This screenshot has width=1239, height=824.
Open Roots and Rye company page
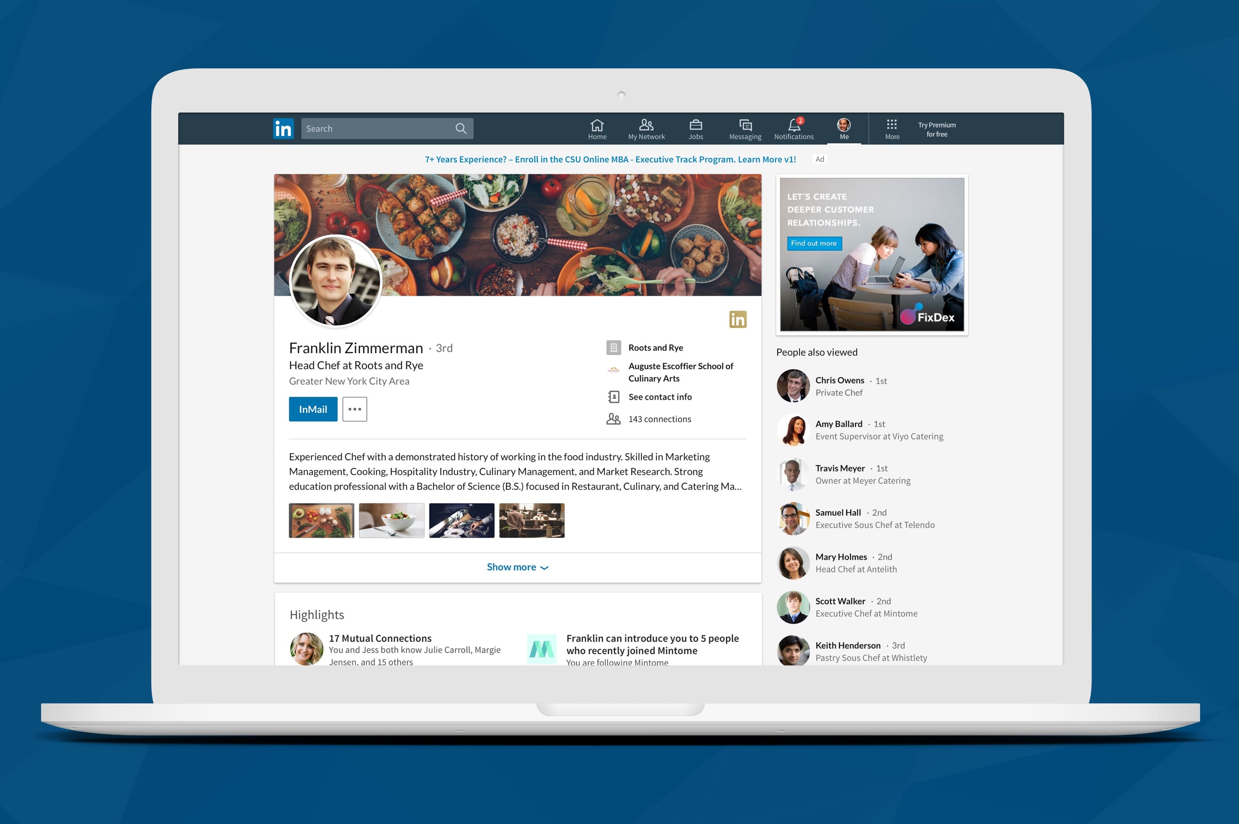tap(656, 348)
